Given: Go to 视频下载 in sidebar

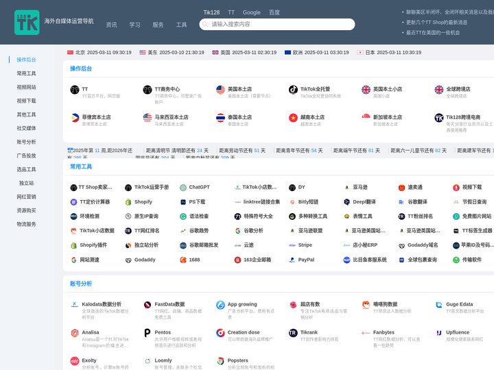Looking at the screenshot, I should [x=27, y=101].
